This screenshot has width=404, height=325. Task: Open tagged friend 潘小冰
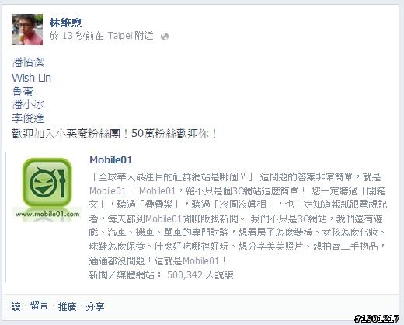(28, 104)
